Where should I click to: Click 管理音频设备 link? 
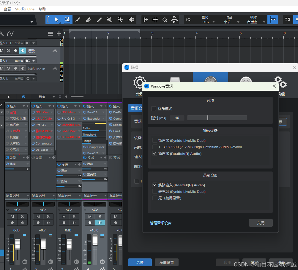pyautogui.click(x=161, y=223)
